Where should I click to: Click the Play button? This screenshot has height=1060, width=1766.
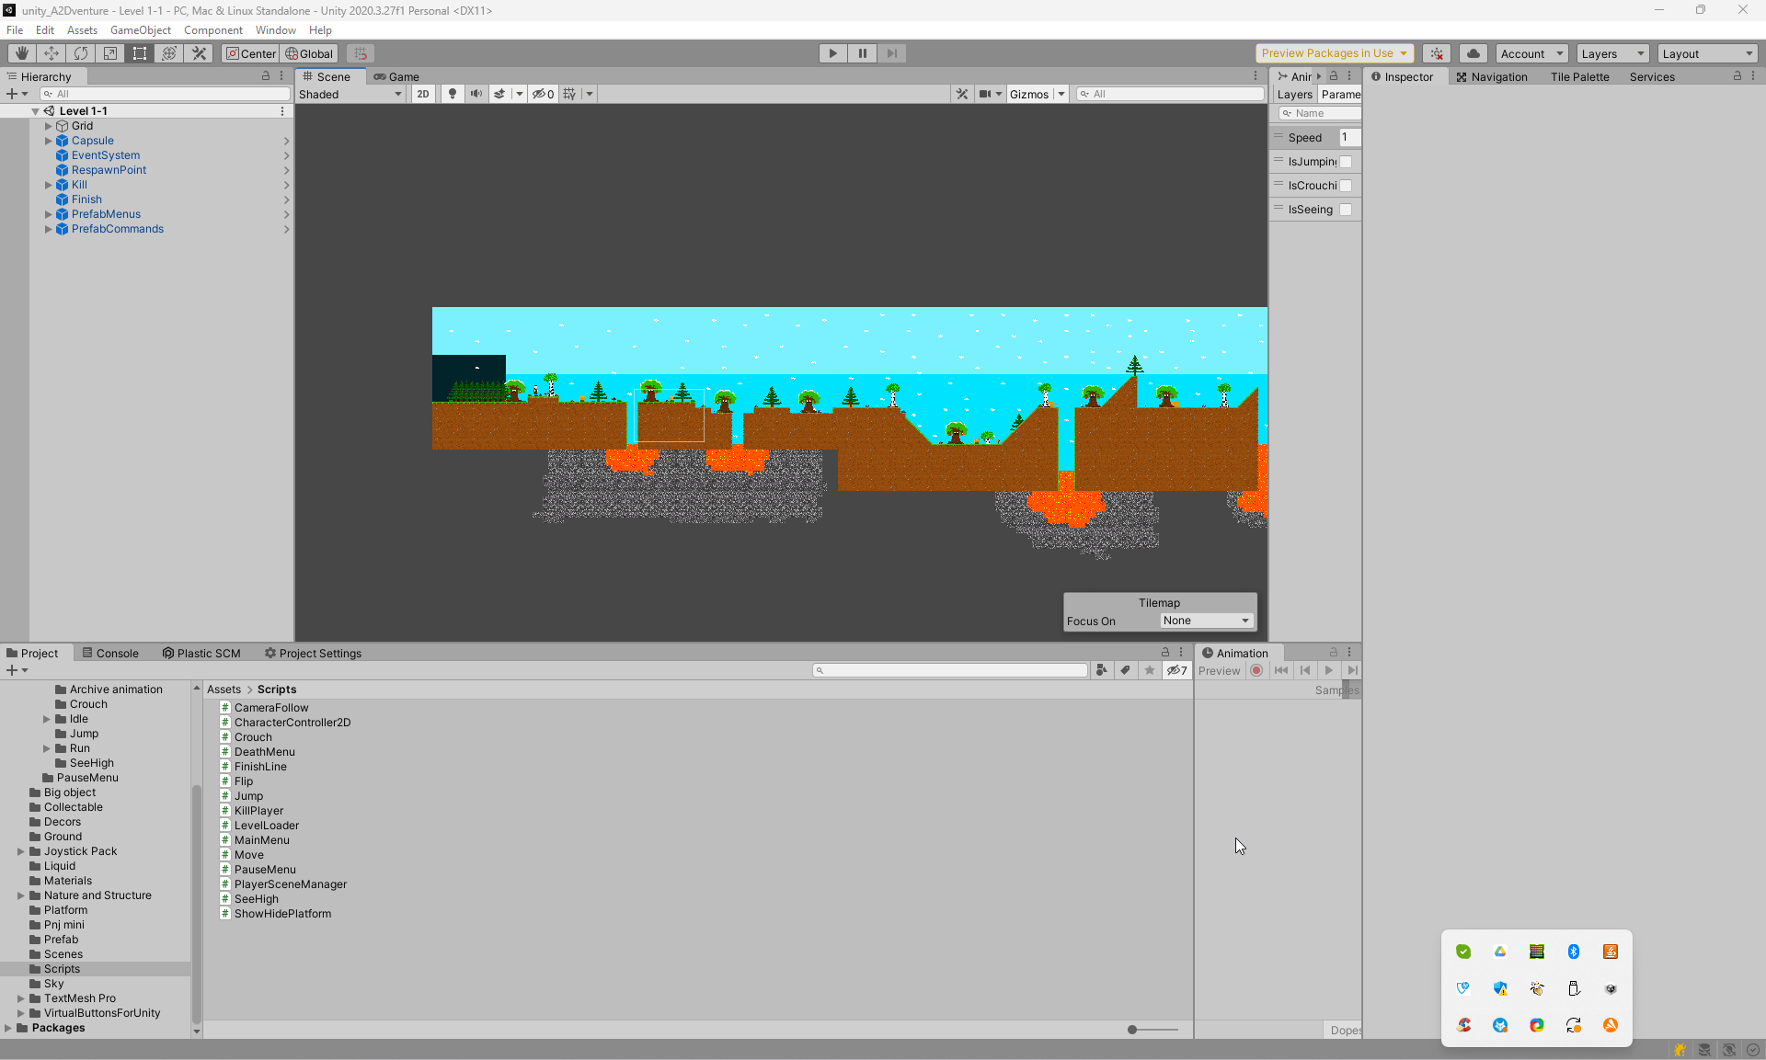coord(832,53)
